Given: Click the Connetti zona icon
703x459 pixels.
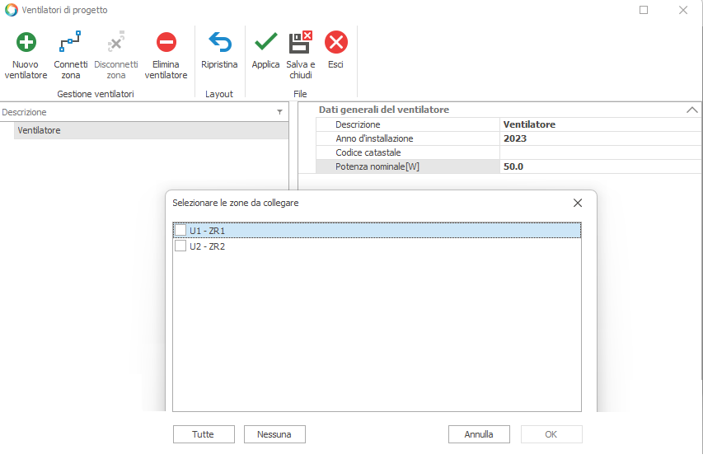Looking at the screenshot, I should 71,43.
